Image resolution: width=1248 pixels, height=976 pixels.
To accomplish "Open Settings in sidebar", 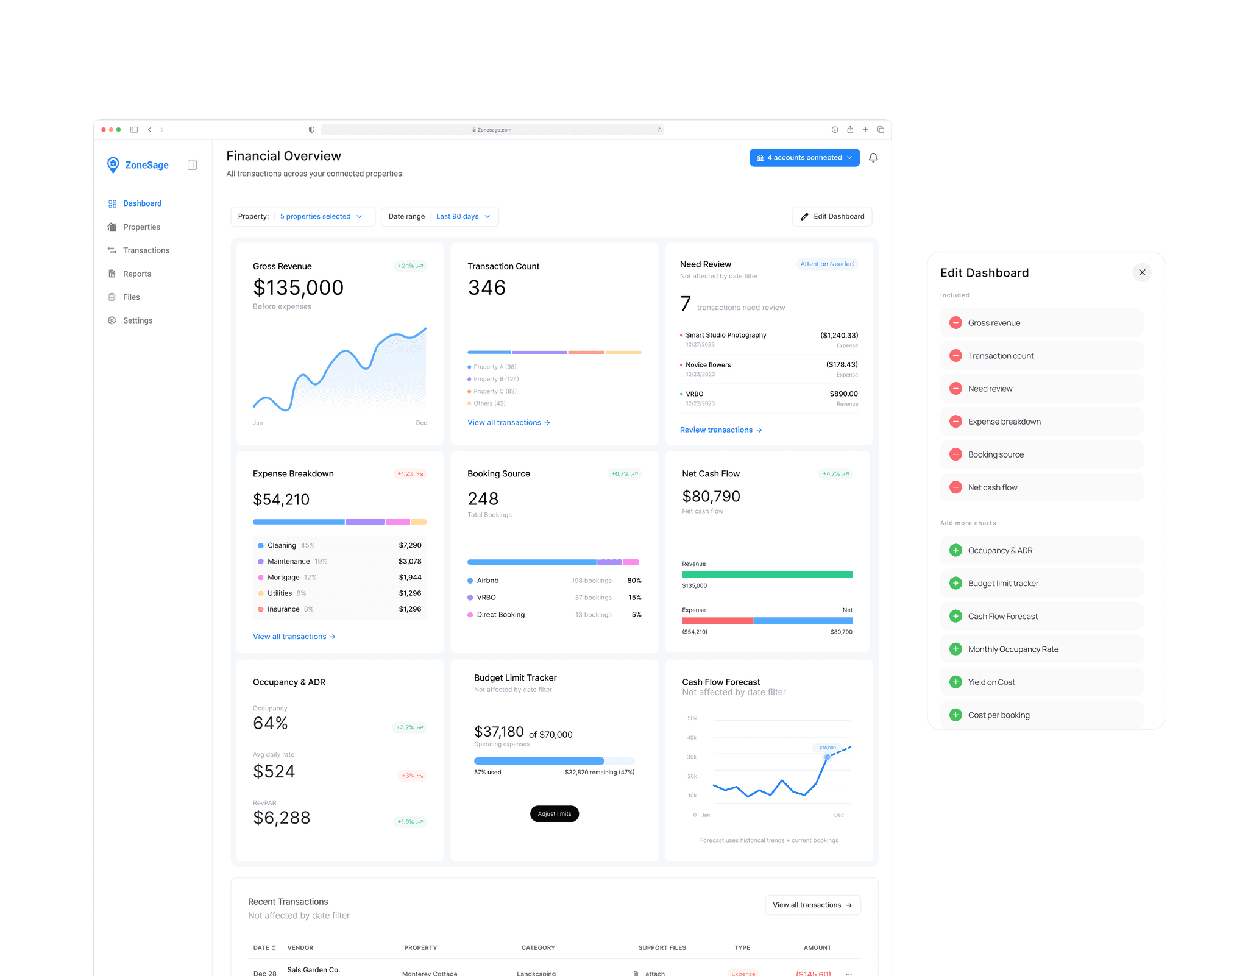I will coord(130,320).
